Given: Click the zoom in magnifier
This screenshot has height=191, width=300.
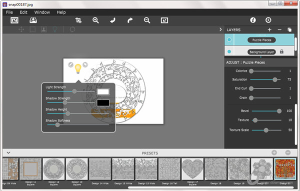Looking at the screenshot, I should 95,20.
